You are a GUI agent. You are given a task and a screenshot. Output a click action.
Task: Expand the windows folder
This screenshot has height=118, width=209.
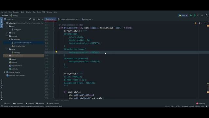[9, 39]
